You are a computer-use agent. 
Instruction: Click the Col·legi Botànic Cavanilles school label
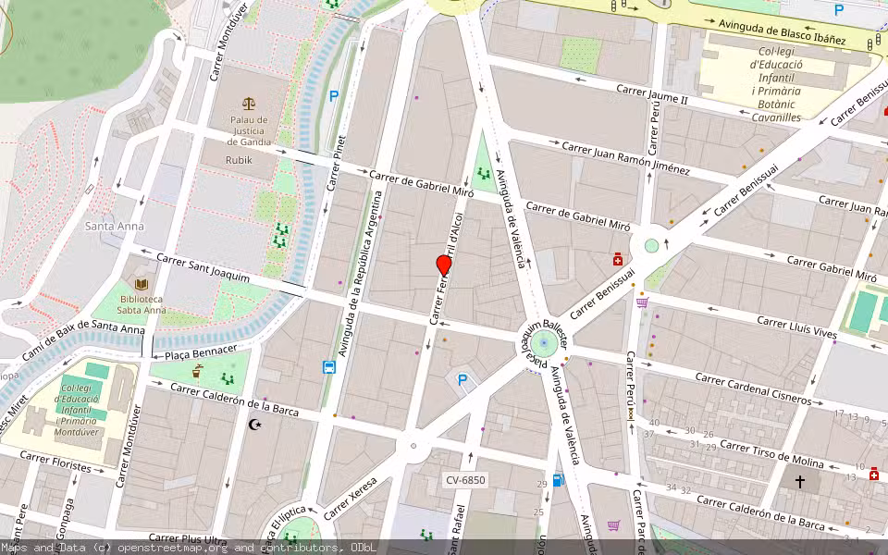[x=776, y=84]
